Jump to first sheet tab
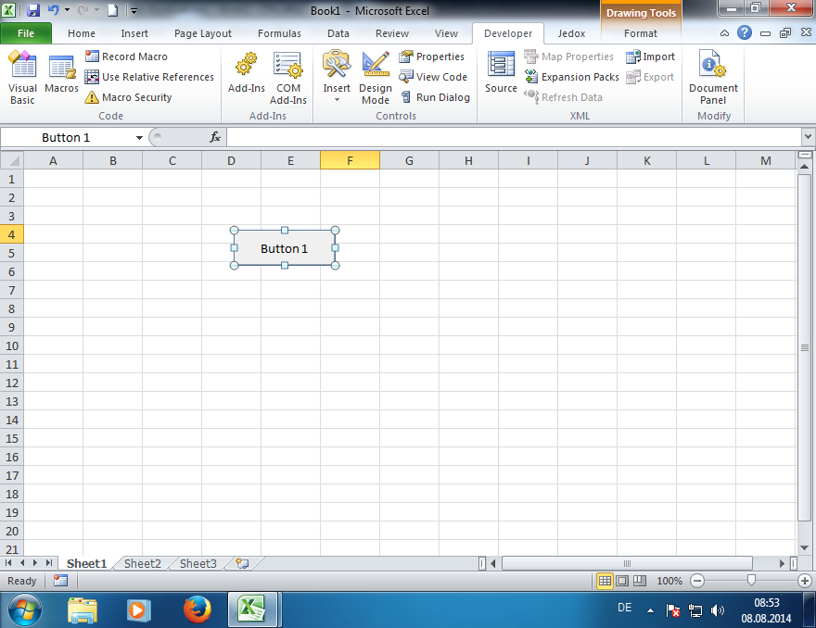The height and width of the screenshot is (628, 816). click(x=8, y=563)
